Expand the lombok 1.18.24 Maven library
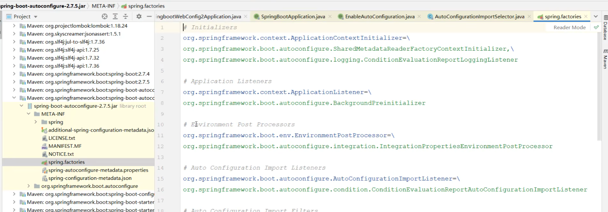 pos(14,26)
